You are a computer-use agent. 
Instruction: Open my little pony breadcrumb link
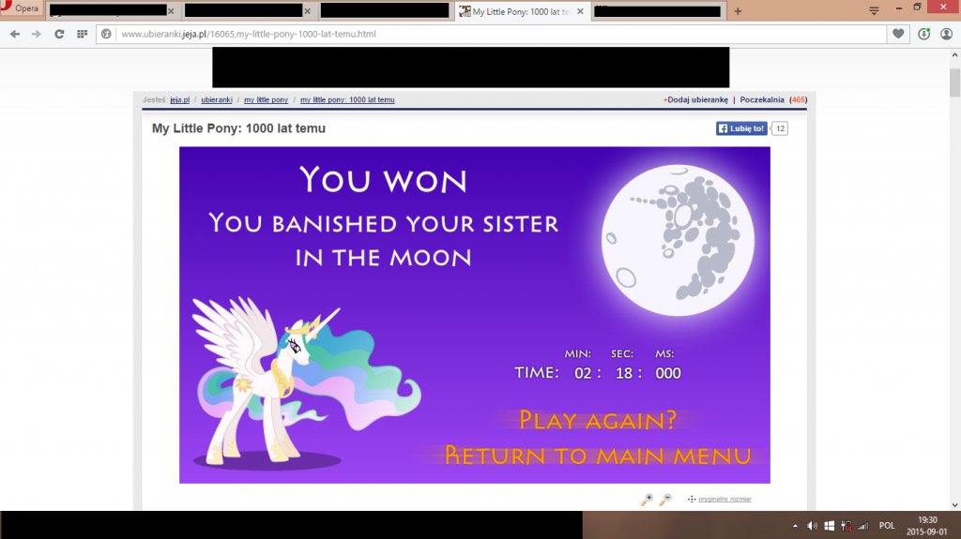266,100
